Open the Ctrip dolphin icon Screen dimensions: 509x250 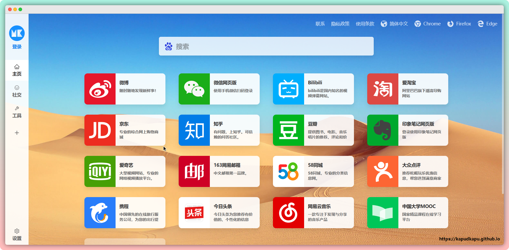100,213
